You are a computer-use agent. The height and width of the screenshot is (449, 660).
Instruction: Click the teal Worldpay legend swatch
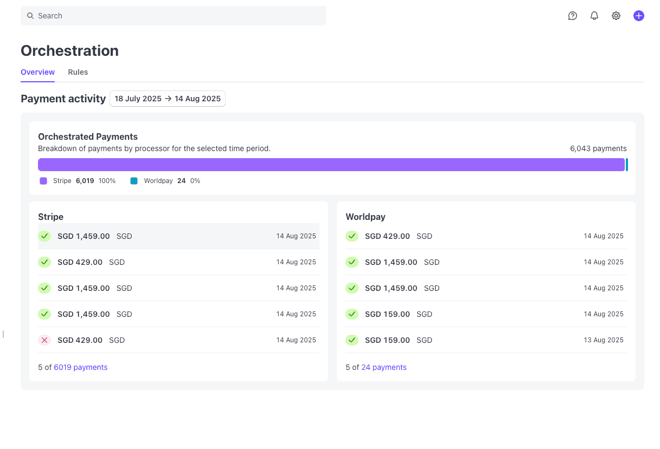tap(134, 180)
